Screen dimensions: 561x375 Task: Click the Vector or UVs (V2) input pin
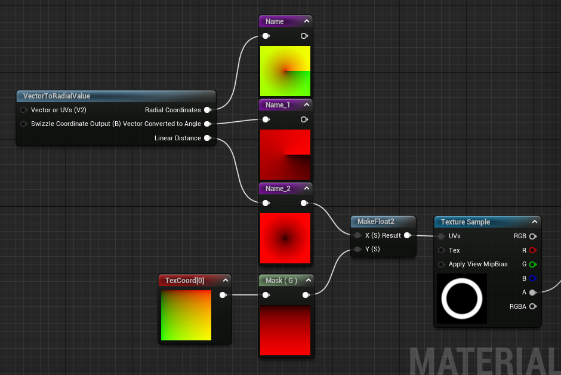[24, 110]
